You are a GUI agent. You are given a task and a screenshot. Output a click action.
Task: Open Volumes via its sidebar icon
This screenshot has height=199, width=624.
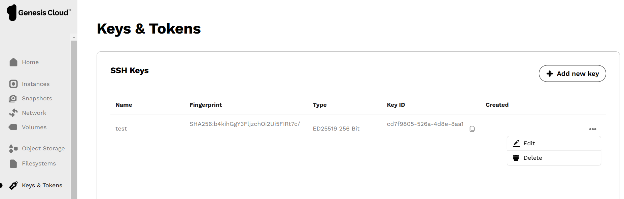(13, 127)
